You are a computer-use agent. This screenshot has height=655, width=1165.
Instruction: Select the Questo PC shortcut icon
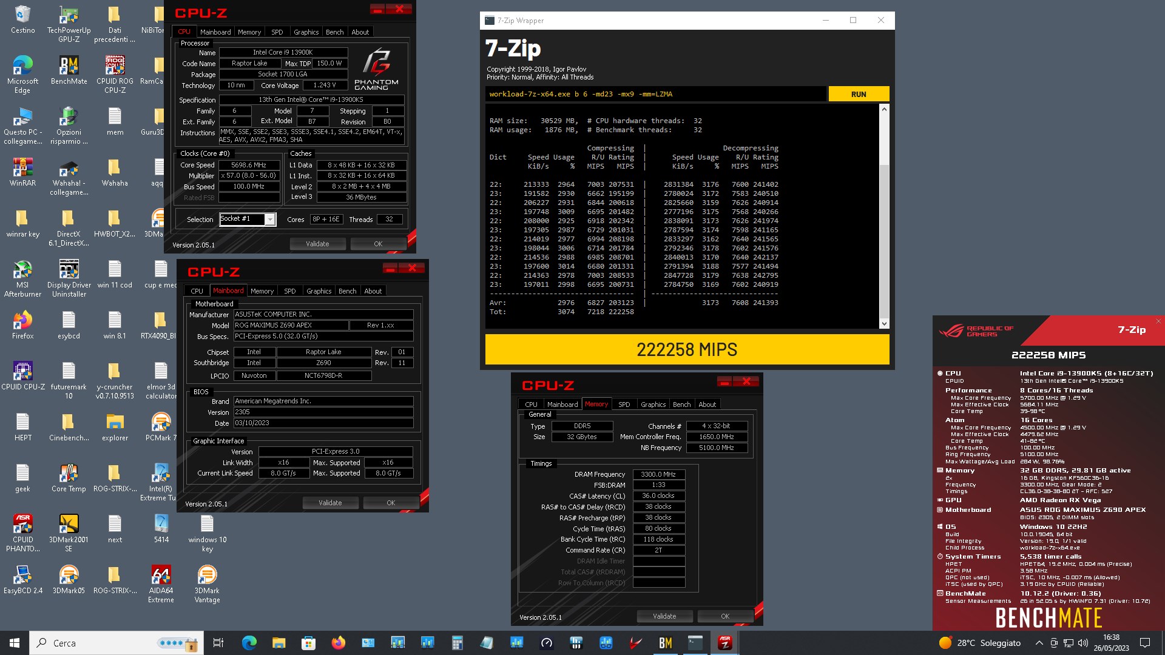point(22,126)
